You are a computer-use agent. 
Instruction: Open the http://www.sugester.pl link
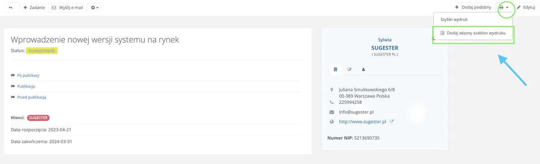tap(363, 121)
